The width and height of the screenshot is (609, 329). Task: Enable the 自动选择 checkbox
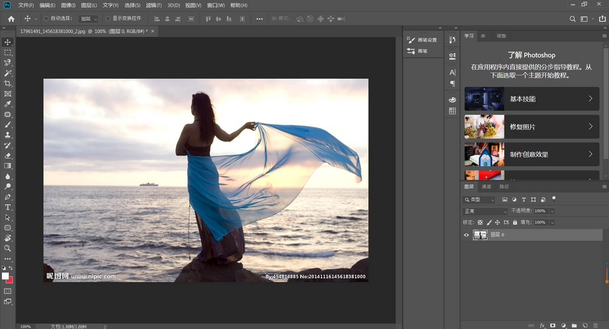click(46, 19)
